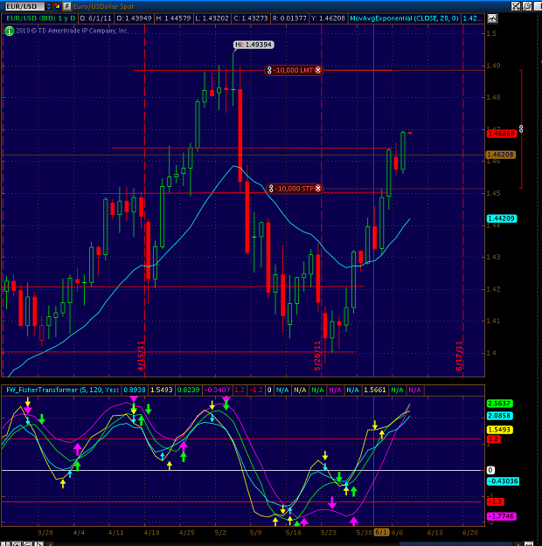Click the O: 1.43949 open value
This screenshot has width=542, height=546.
[x=134, y=18]
